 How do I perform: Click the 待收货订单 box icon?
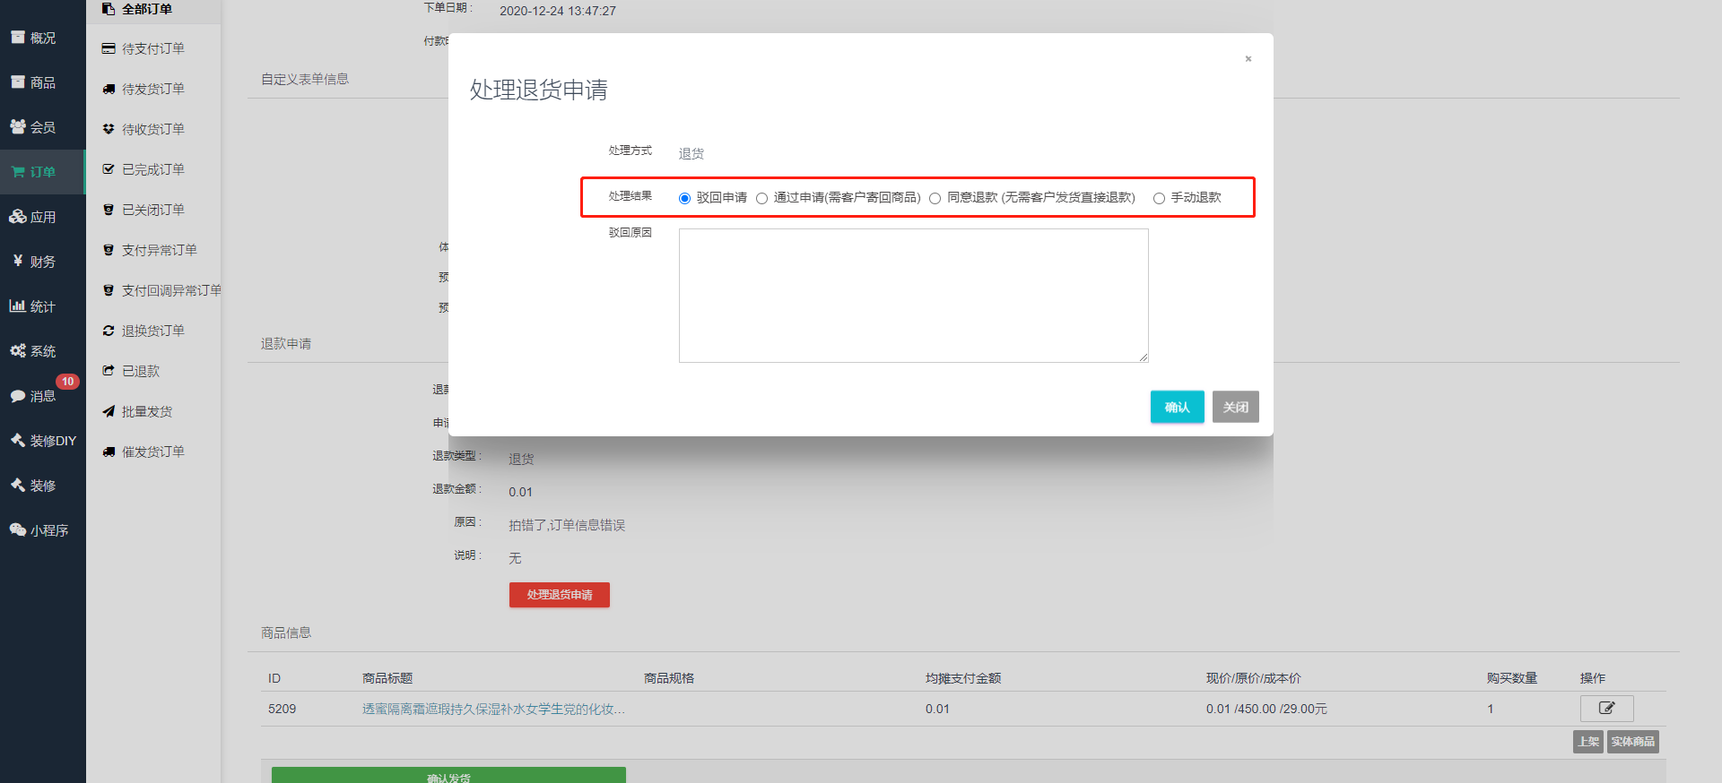click(x=109, y=129)
